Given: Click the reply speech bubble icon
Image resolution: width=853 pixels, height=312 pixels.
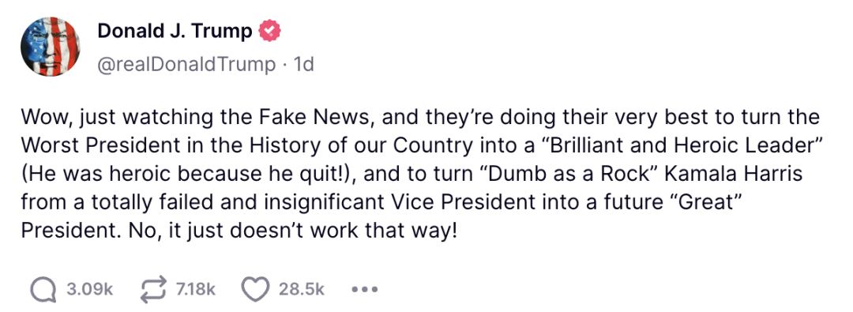Looking at the screenshot, I should click(x=43, y=289).
